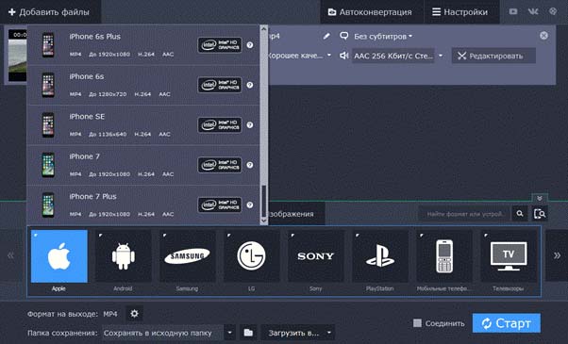
Task: Select the Apple device category tile
Action: [x=59, y=256]
